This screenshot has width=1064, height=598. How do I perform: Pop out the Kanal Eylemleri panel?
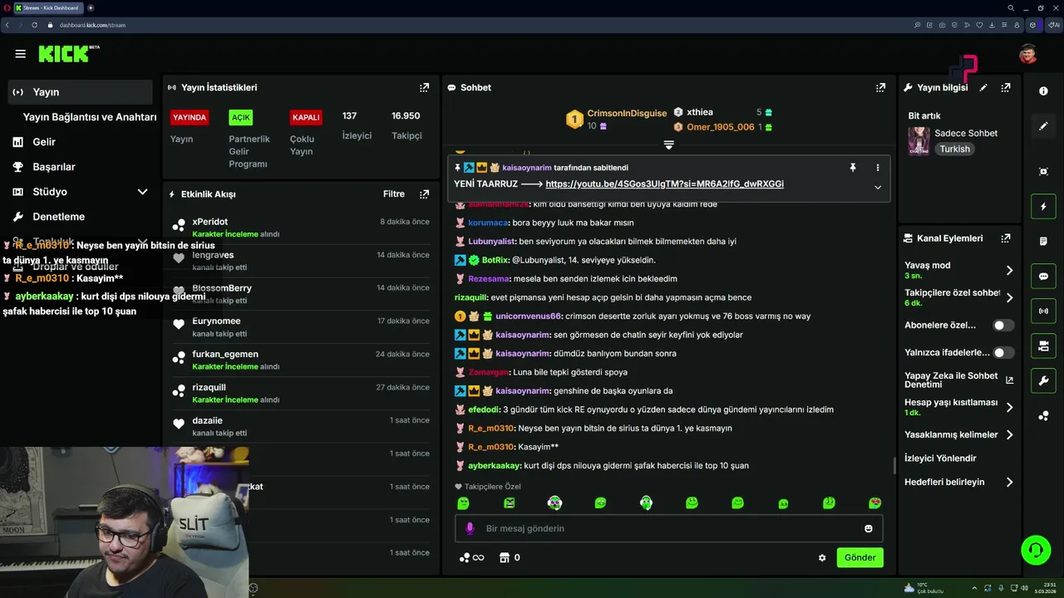click(1006, 238)
